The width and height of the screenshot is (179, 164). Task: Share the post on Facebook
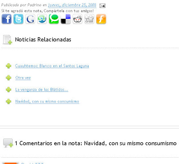click(x=7, y=19)
